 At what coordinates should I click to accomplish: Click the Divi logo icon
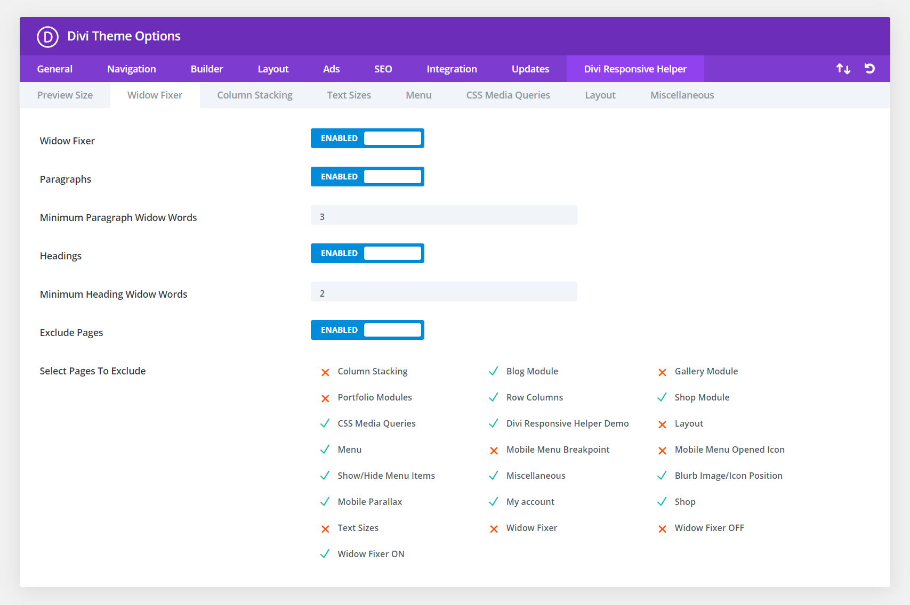[x=47, y=37]
